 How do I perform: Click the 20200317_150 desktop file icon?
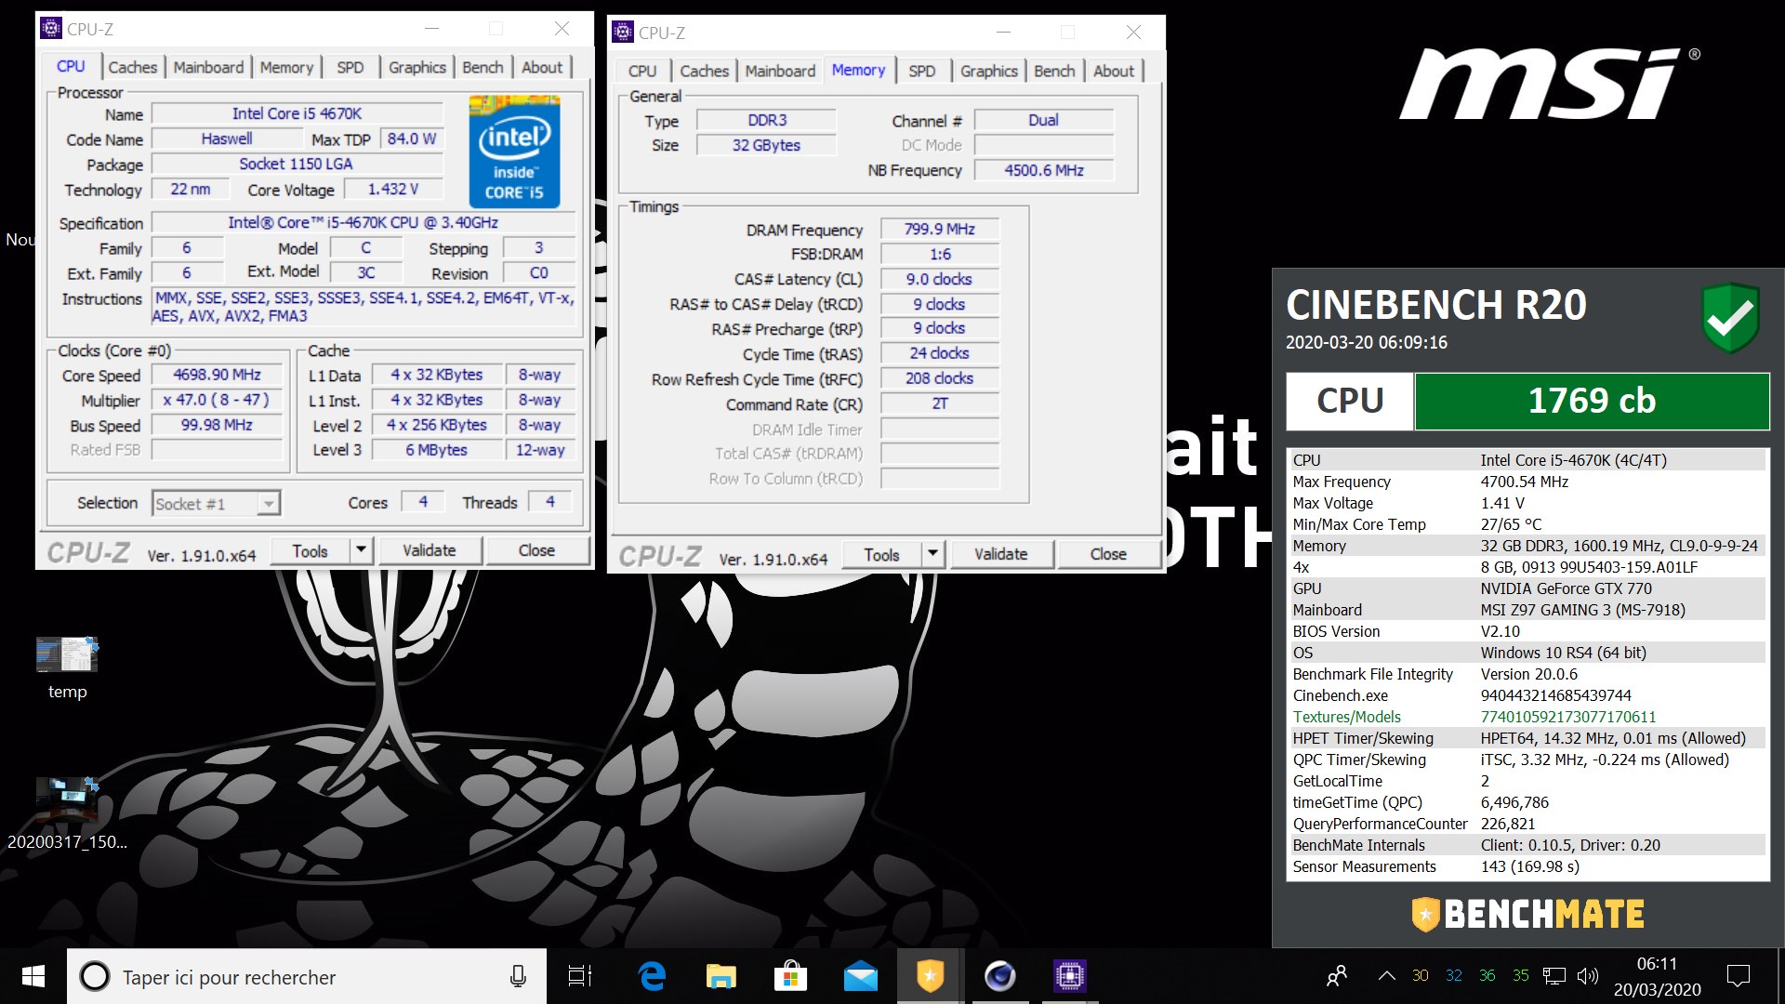click(67, 799)
